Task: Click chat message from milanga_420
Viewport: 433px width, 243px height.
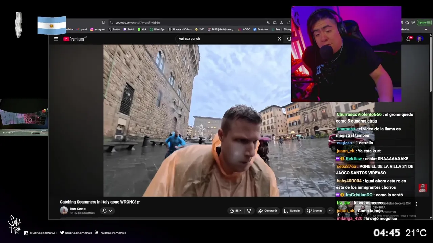Action: pos(367,218)
